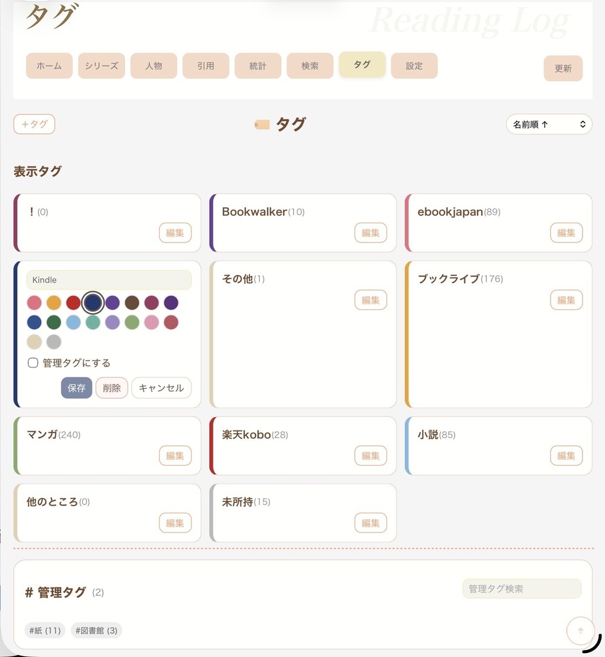Toggle the 管理タグにする checkbox
605x657 pixels.
(x=33, y=363)
